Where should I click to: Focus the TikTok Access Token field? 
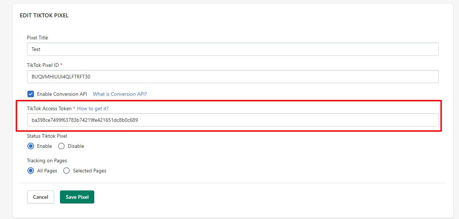[x=233, y=120]
